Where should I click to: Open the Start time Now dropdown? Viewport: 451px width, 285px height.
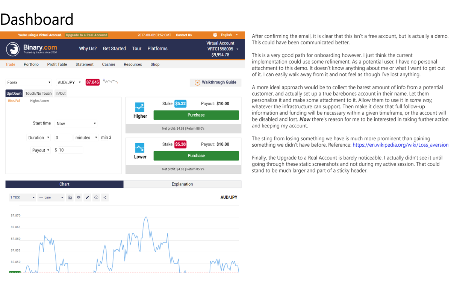[76, 123]
